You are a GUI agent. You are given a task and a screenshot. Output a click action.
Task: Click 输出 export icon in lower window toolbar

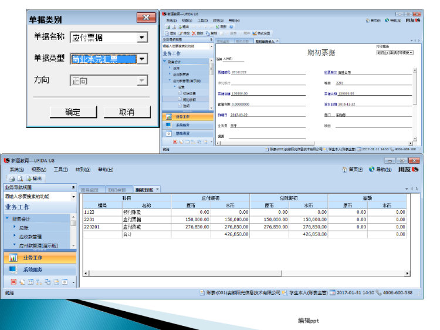[29, 179]
